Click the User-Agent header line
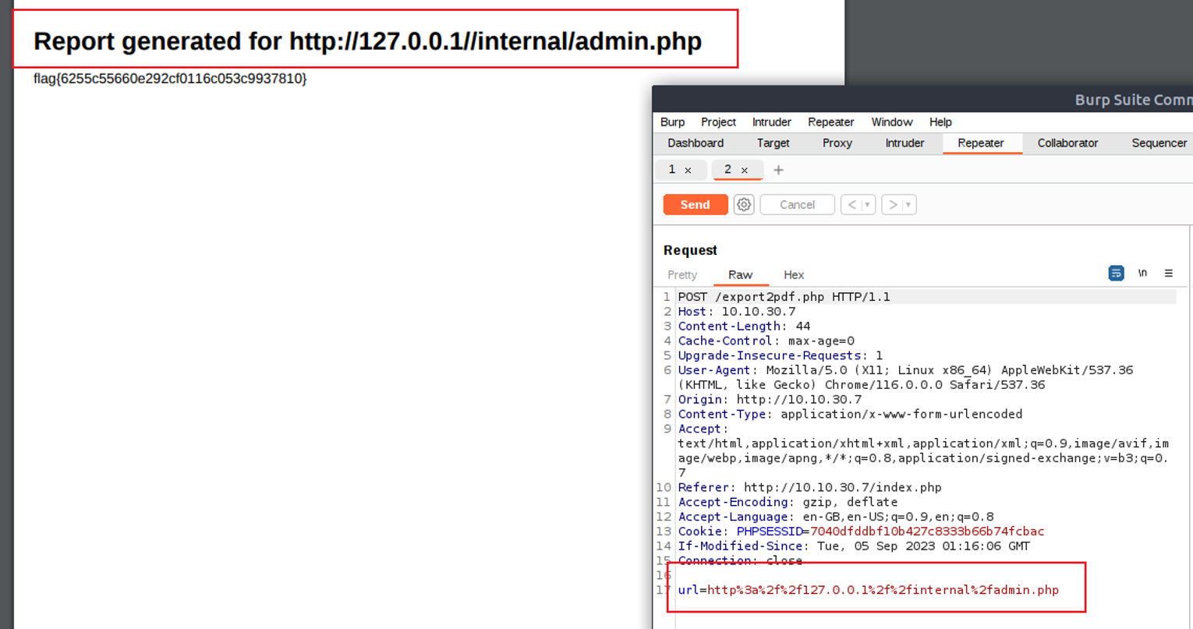Image resolution: width=1193 pixels, height=629 pixels. [905, 378]
